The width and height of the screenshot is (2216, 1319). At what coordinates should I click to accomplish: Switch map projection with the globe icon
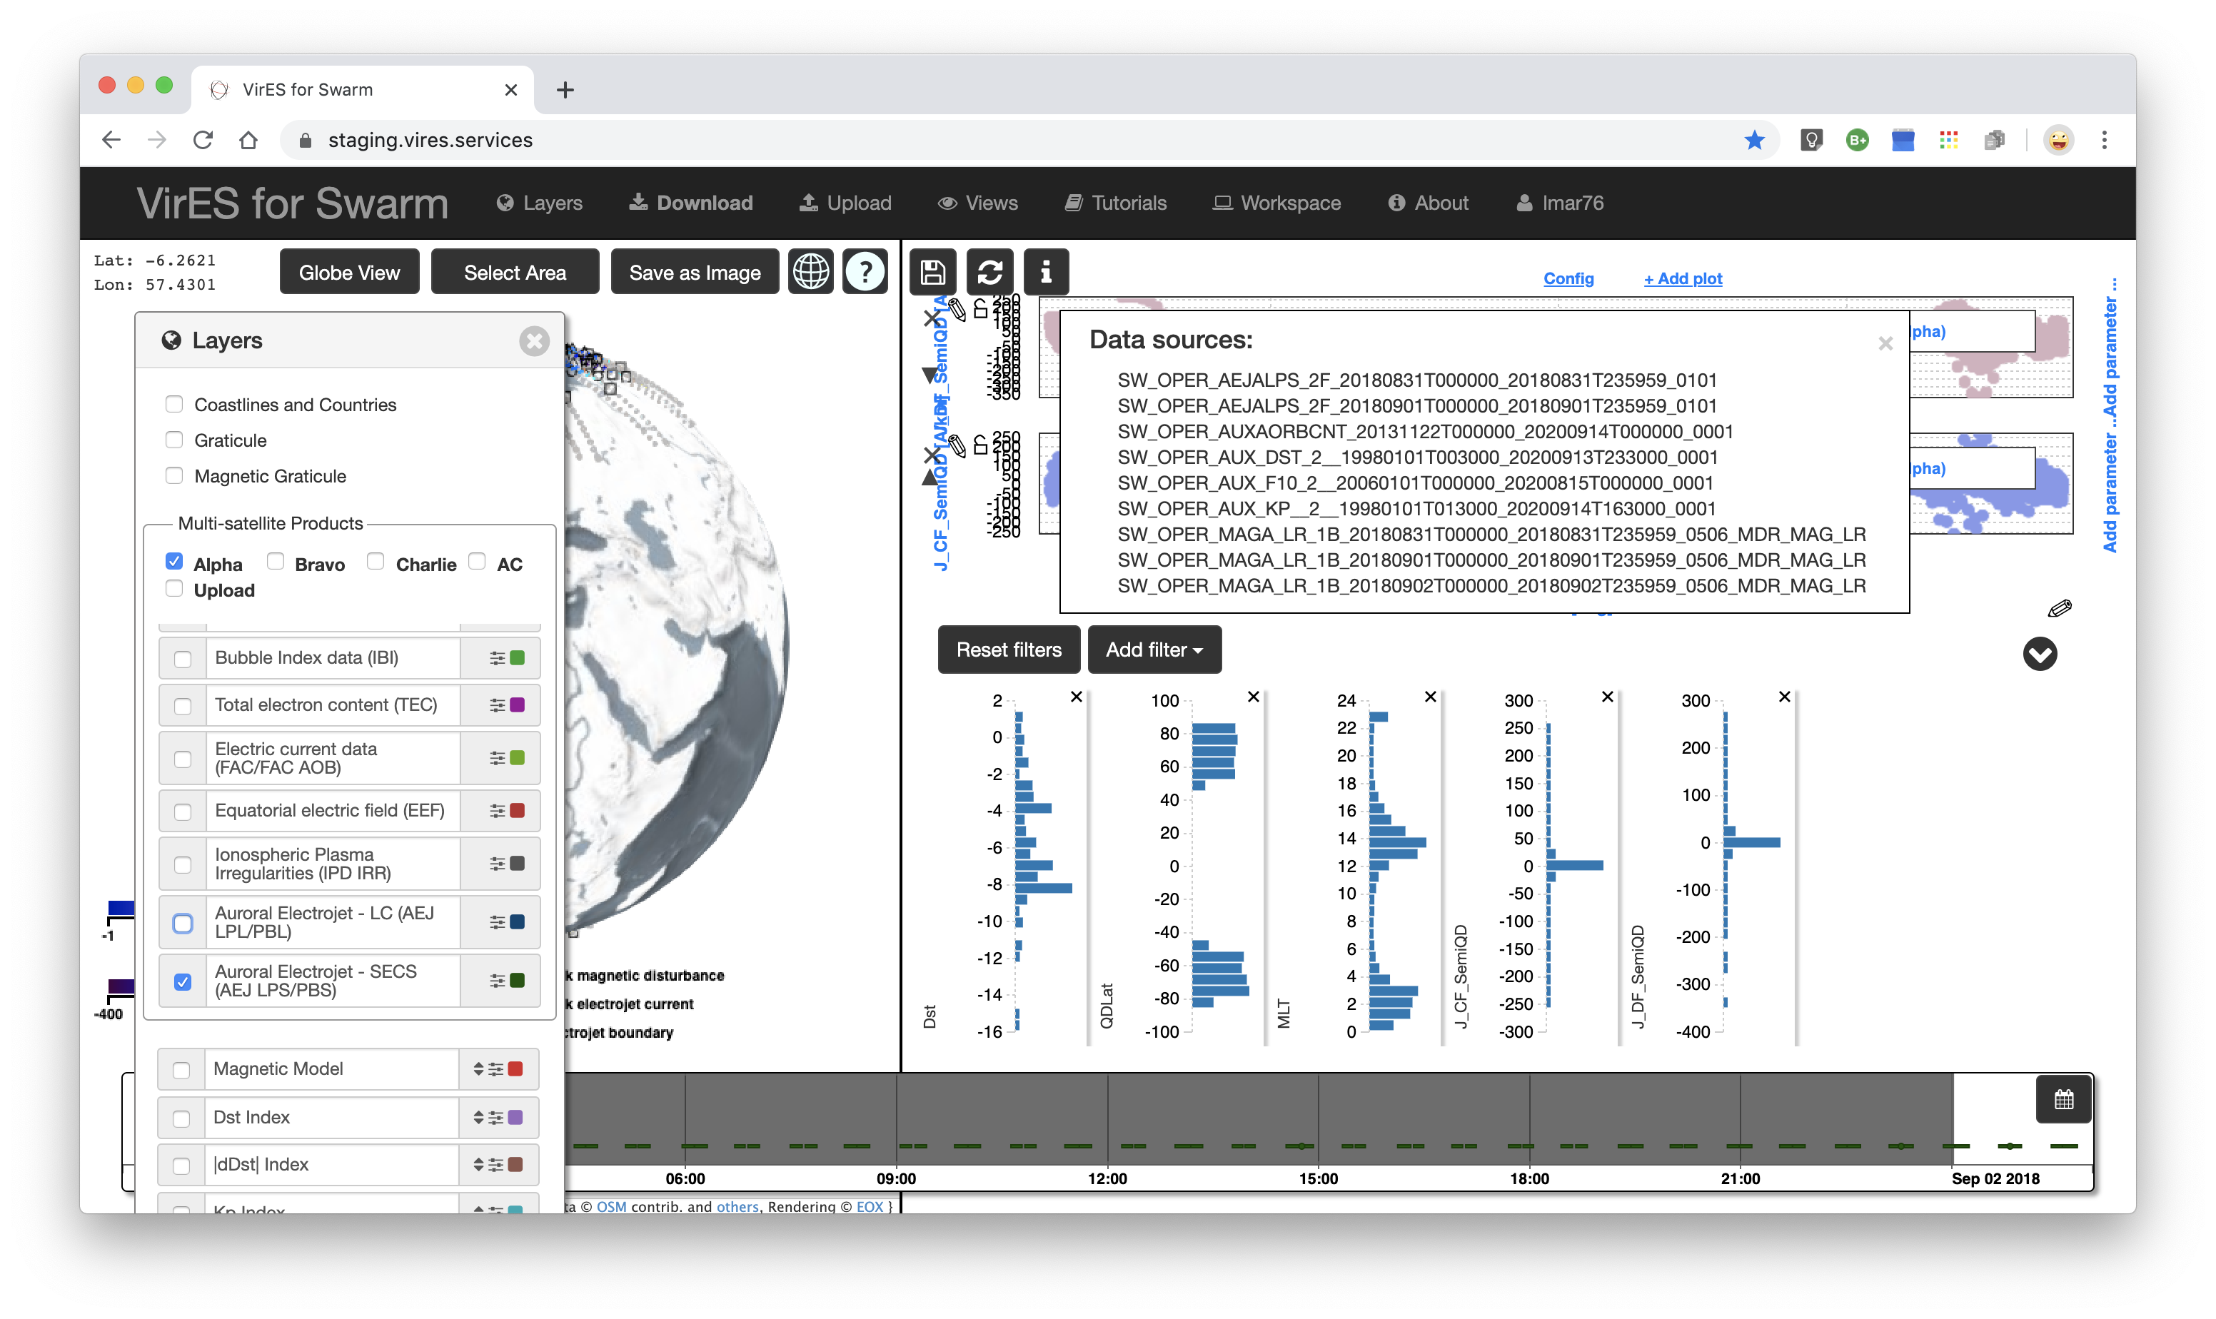point(811,271)
